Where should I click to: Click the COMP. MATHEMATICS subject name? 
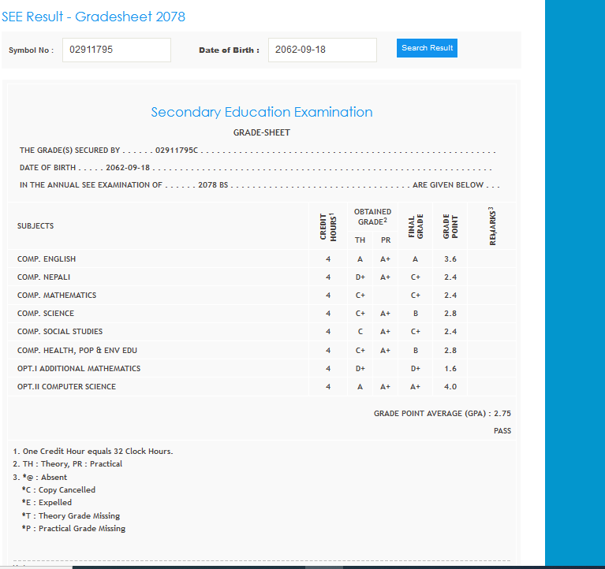pos(57,296)
